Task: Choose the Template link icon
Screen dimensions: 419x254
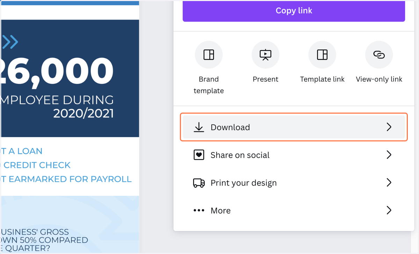Action: (322, 55)
